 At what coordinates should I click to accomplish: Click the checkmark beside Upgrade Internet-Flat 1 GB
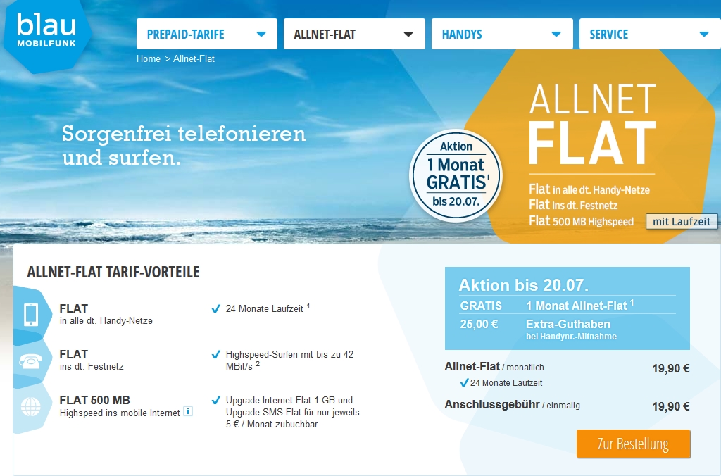[215, 400]
